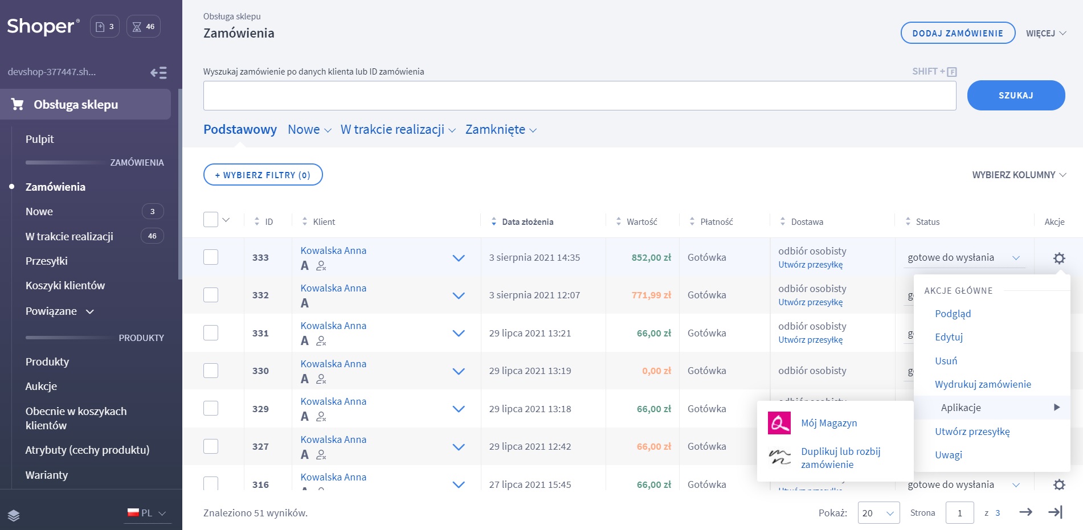Image resolution: width=1083 pixels, height=530 pixels.
Task: Click the user icon in order 327 row
Action: coord(321,454)
